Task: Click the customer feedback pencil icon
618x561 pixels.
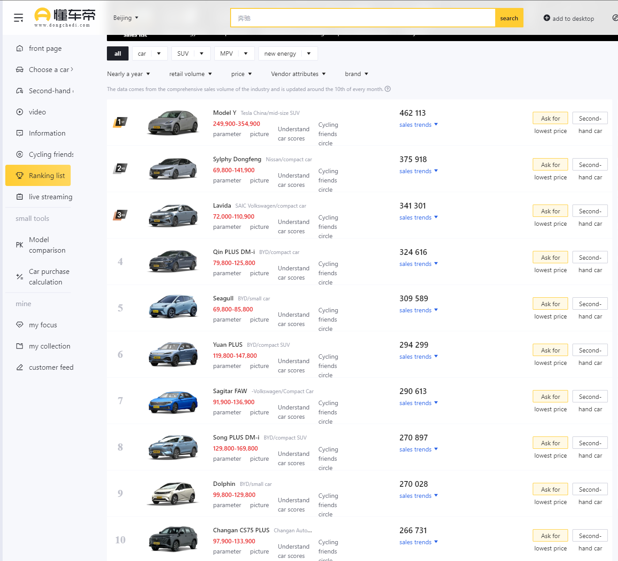Action: (19, 367)
